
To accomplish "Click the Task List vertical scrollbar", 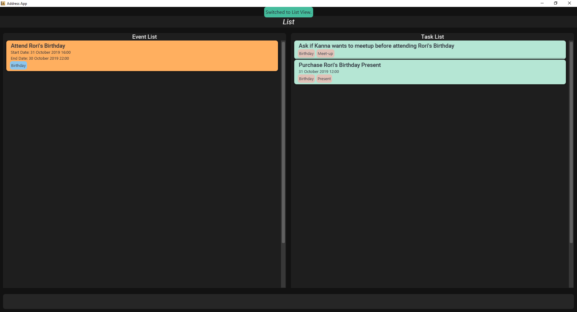I will [x=571, y=142].
